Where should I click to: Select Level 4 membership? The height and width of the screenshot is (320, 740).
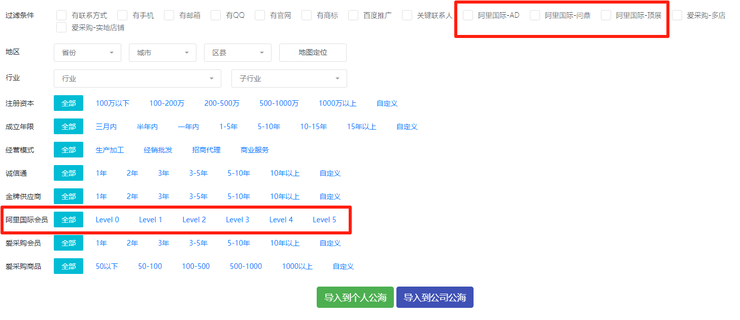pos(281,220)
